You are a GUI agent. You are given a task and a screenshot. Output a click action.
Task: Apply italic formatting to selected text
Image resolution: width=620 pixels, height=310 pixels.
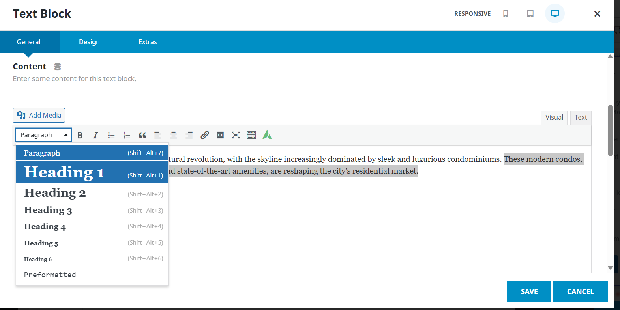tap(96, 135)
